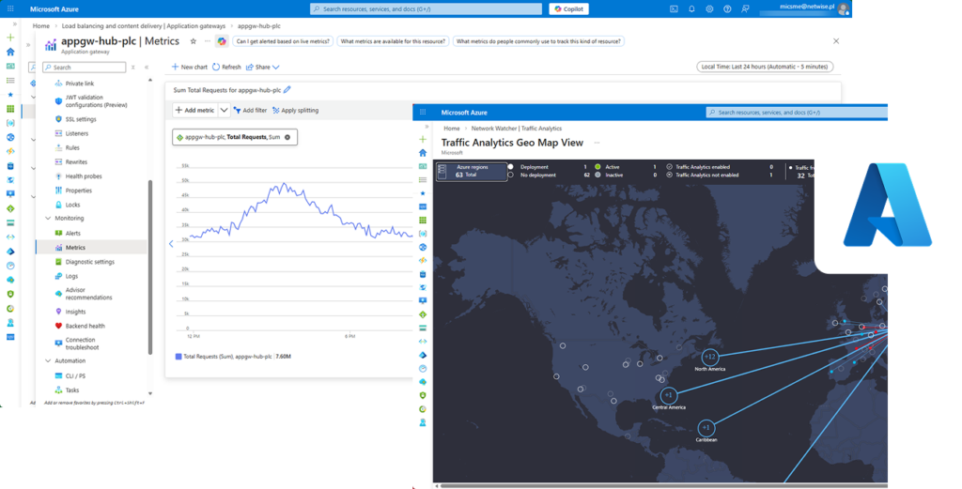
Task: Click the Copilot button
Action: [x=570, y=8]
